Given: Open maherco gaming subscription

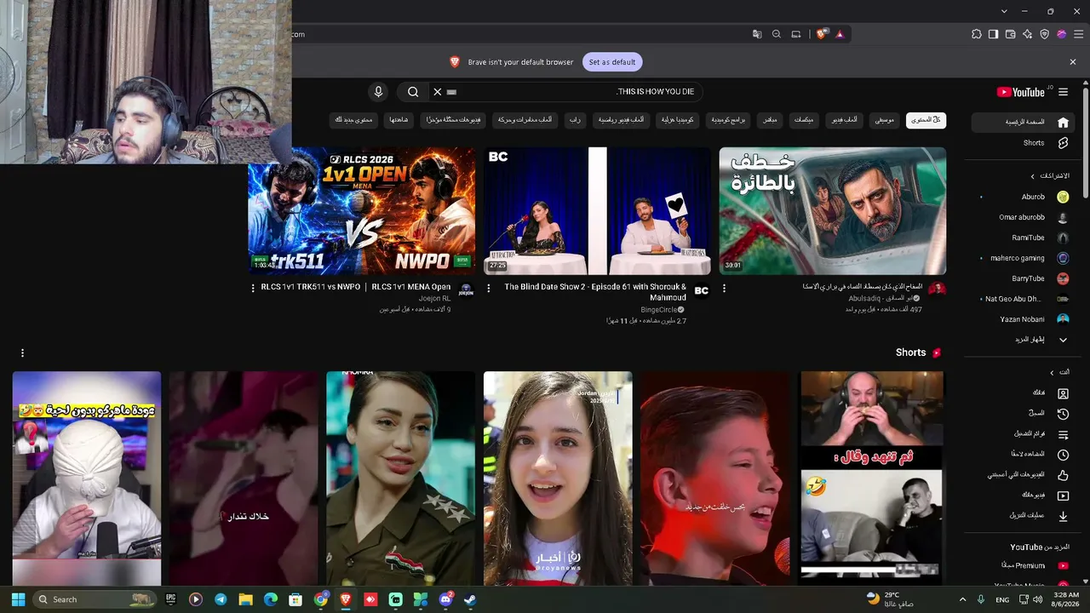Looking at the screenshot, I should [1024, 258].
